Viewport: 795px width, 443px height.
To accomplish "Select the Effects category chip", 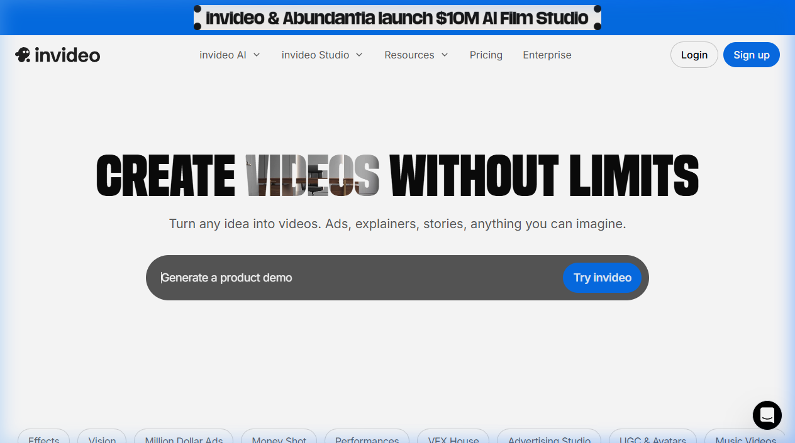I will (x=43, y=438).
